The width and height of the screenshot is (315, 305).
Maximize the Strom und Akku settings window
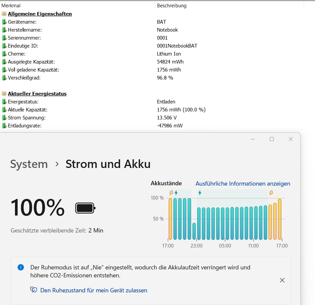pos(272,139)
